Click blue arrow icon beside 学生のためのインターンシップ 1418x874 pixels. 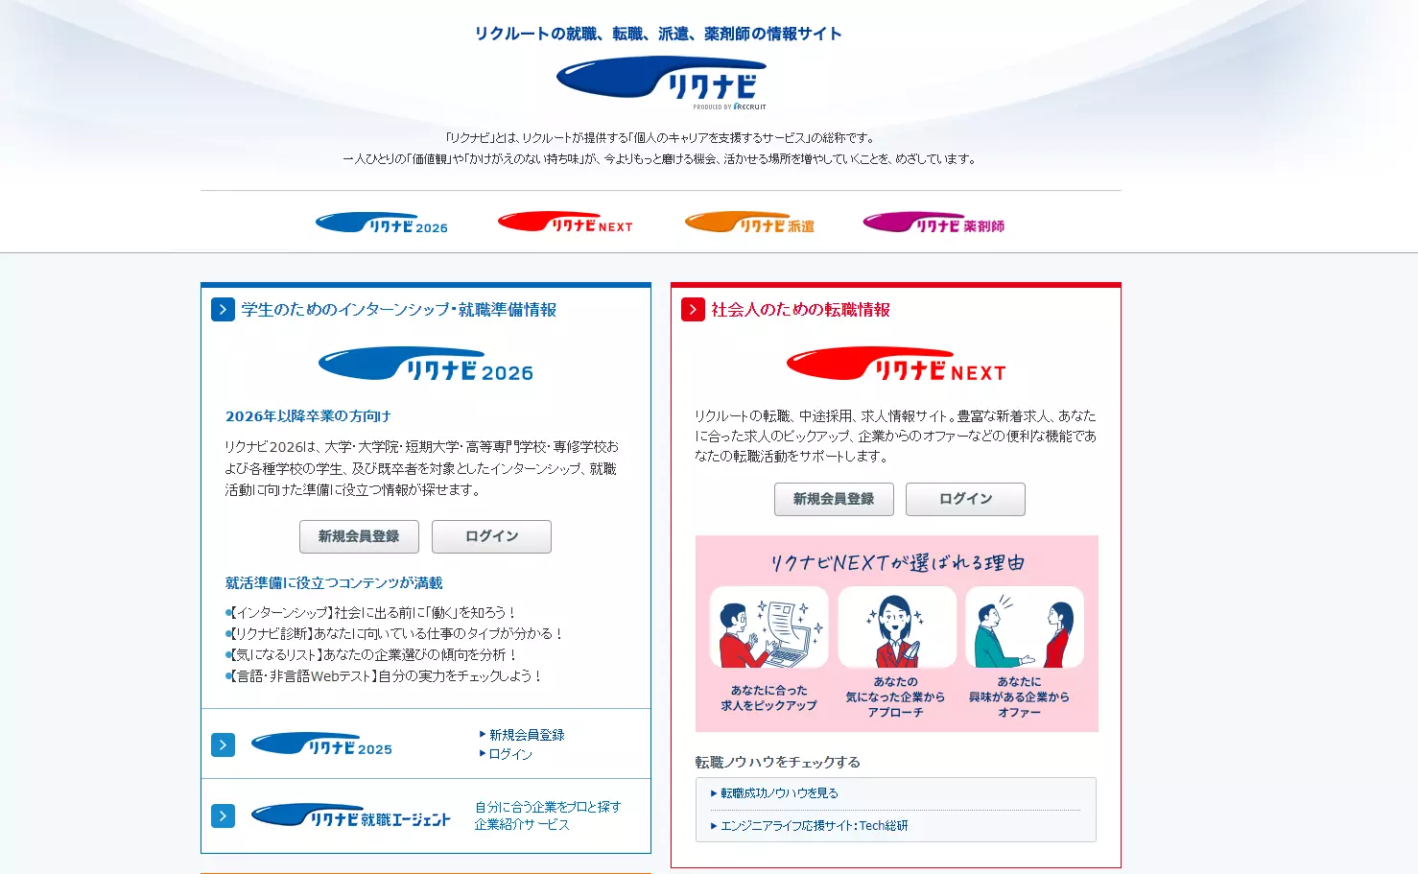[223, 310]
